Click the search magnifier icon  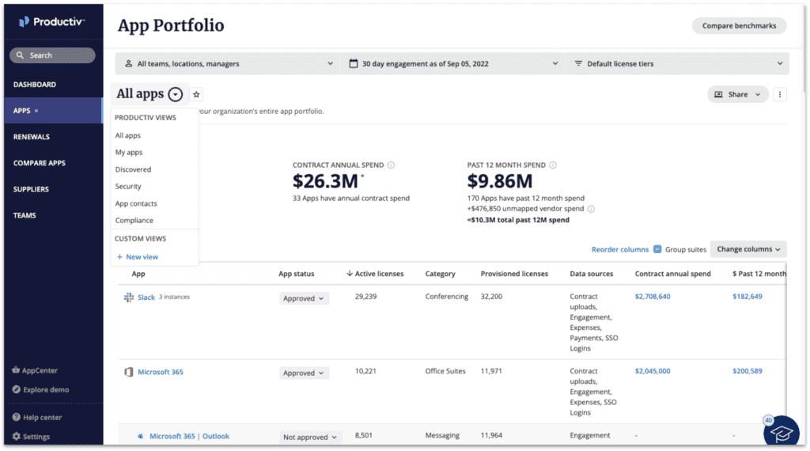(20, 55)
